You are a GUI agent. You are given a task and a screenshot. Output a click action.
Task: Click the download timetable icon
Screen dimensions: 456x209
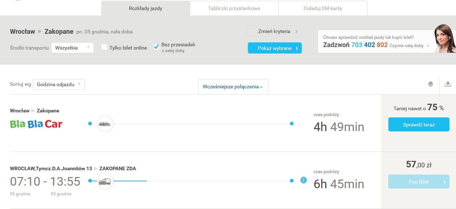pyautogui.click(x=448, y=84)
